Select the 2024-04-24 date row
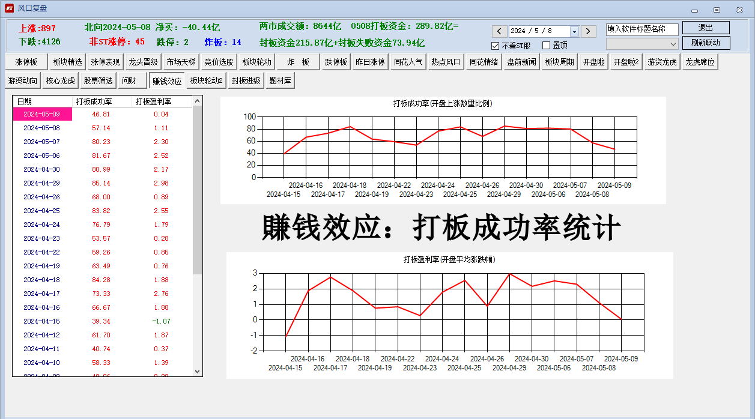The height and width of the screenshot is (419, 755). click(102, 225)
